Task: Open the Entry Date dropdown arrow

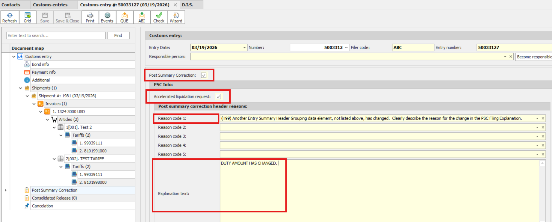Action: (244, 48)
